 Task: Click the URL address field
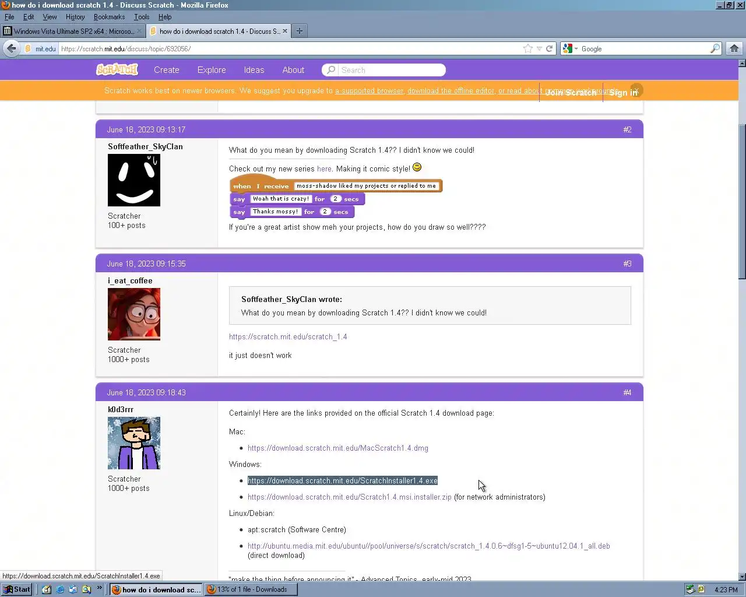[x=290, y=49]
